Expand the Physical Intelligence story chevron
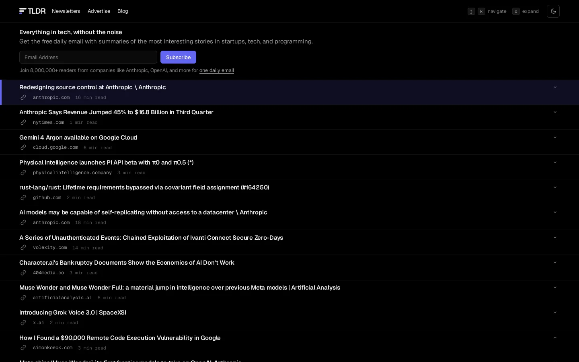Image resolution: width=579 pixels, height=362 pixels. click(x=555, y=162)
